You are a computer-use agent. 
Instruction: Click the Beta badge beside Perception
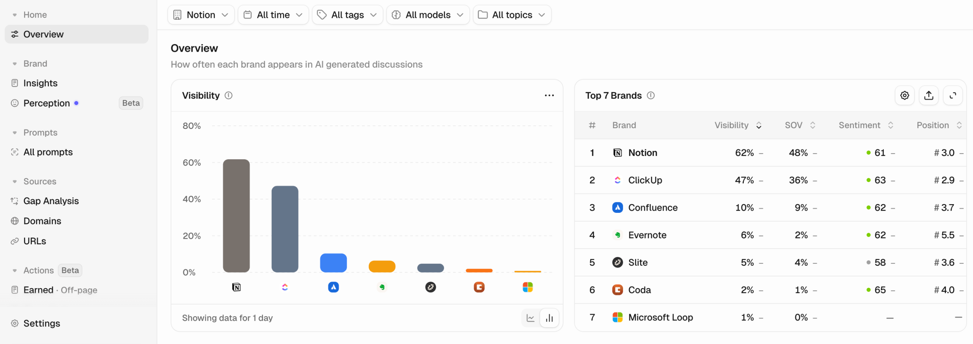[131, 103]
